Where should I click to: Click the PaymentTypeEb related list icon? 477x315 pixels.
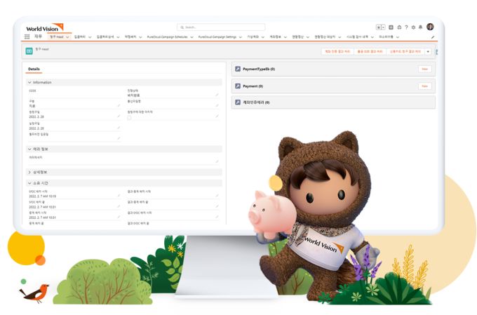point(238,69)
